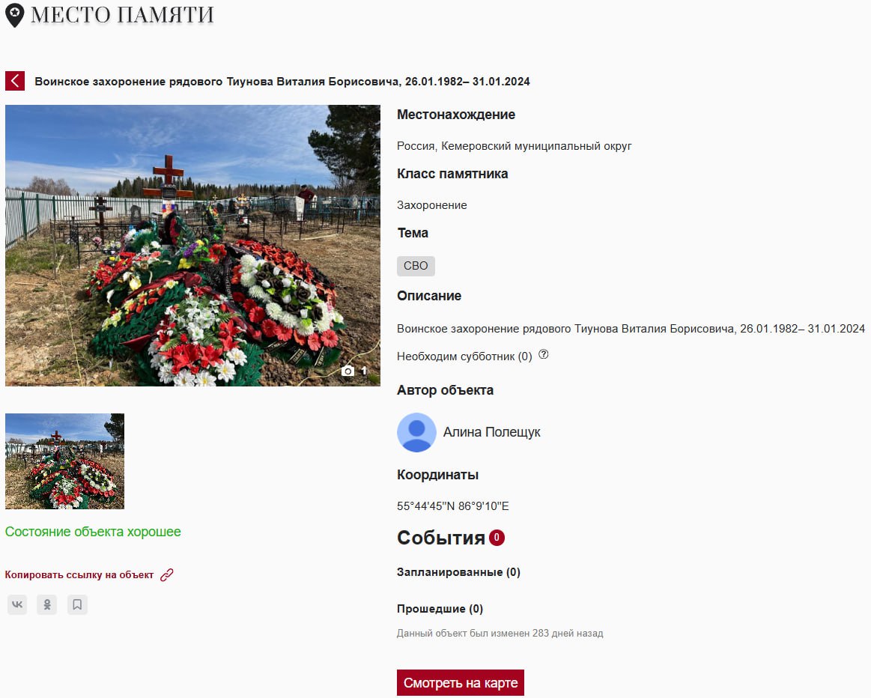This screenshot has width=871, height=698.
Task: Share via the Odnoklassniki icon
Action: point(47,604)
